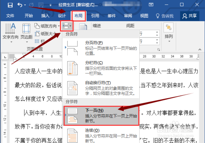Open Ribbon Display Options
This screenshot has height=143, width=205.
coord(151,5)
